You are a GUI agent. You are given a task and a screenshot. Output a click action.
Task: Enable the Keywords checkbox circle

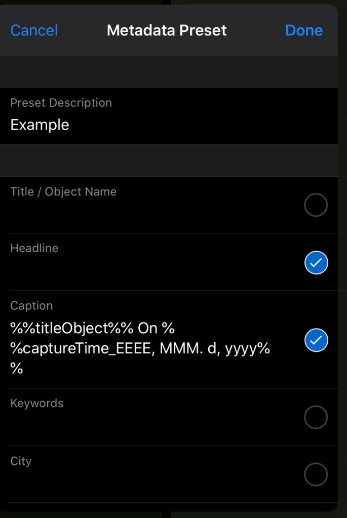[x=316, y=417]
